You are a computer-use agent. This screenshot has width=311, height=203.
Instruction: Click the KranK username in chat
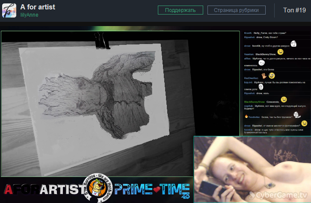click(x=248, y=33)
